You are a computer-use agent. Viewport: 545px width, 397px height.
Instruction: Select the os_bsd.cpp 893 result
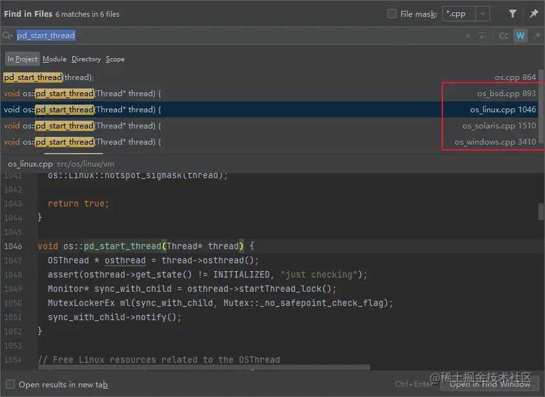tap(269, 94)
